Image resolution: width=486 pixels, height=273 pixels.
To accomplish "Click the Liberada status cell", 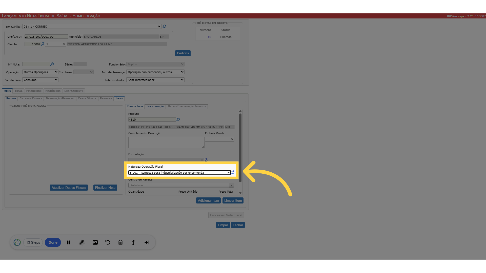I will (226, 37).
